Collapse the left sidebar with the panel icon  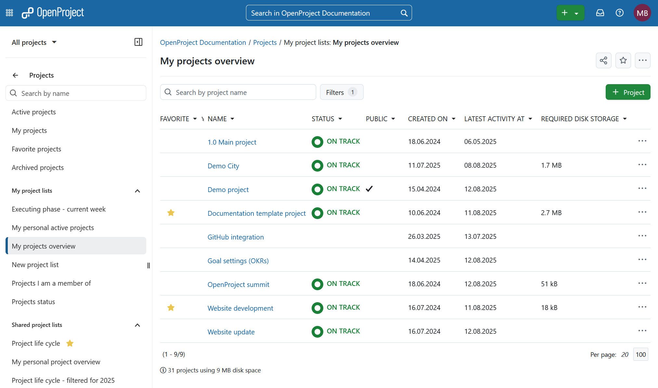[x=138, y=42]
